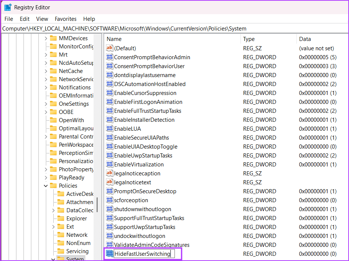Sort values by the Data column header
Viewport: 349px width, 261px height.
tap(322, 39)
